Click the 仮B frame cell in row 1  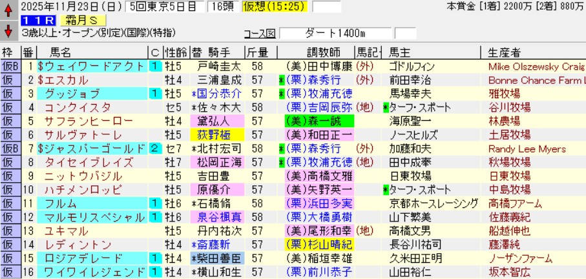pos(10,67)
